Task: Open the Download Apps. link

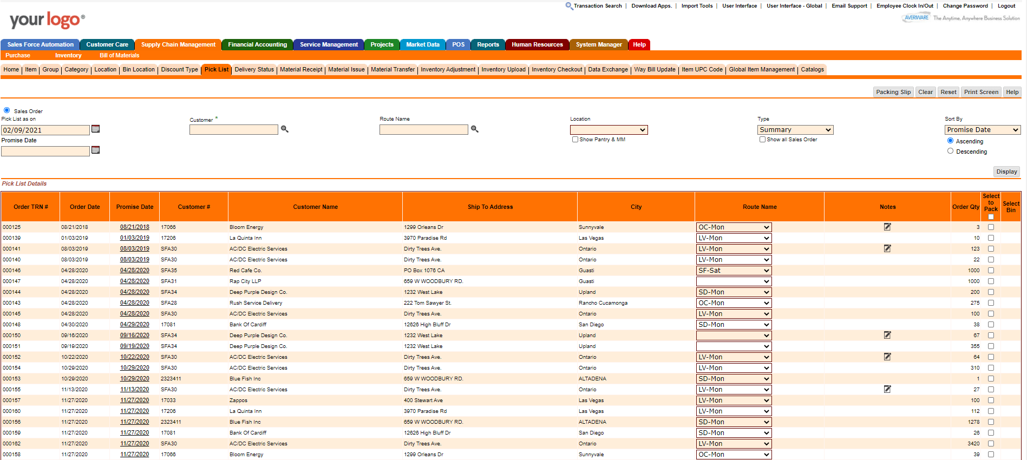Action: [651, 6]
